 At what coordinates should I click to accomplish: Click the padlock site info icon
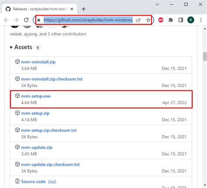39,20
